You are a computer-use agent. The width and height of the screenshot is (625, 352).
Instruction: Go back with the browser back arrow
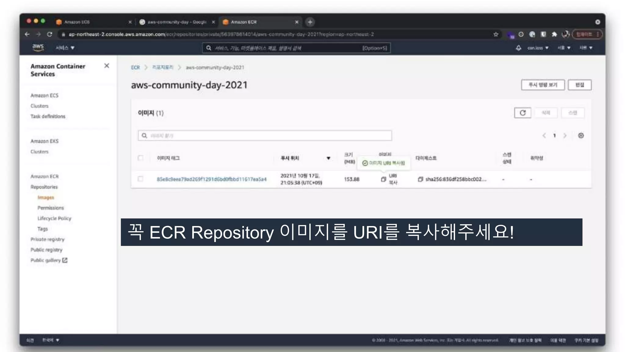(27, 34)
